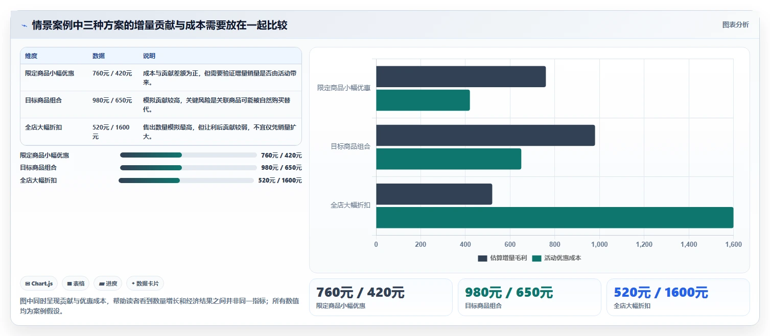Click the 维度 table column header
770x336 pixels.
click(31, 56)
